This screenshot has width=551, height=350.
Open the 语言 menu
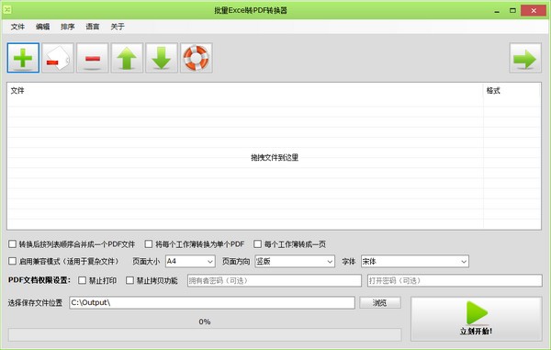click(x=93, y=27)
